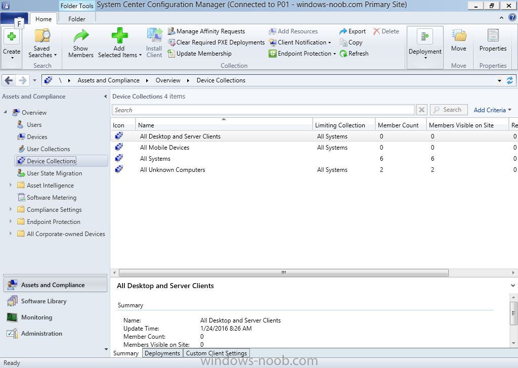Open Endpoint Protection ribbon dropdown
Viewport: 518px width, 368px height.
click(303, 54)
